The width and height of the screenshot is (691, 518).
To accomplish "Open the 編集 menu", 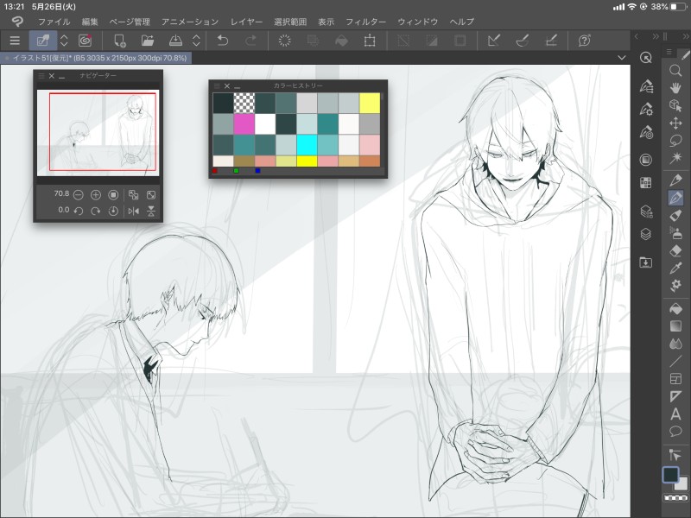I will (x=90, y=22).
